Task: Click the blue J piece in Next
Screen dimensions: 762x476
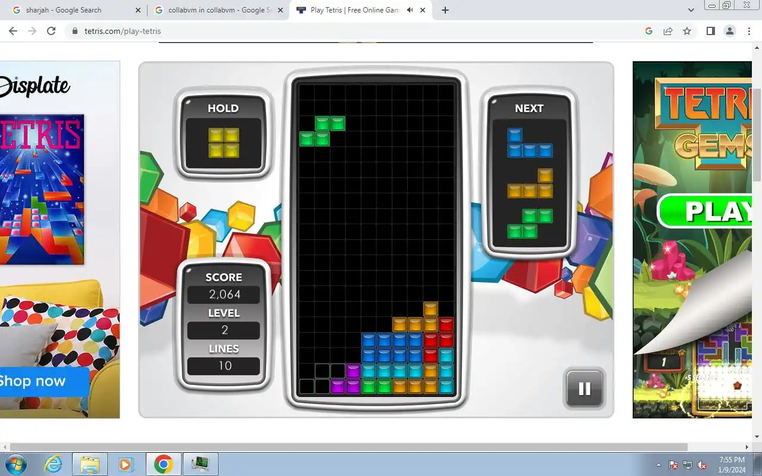Action: click(x=530, y=143)
